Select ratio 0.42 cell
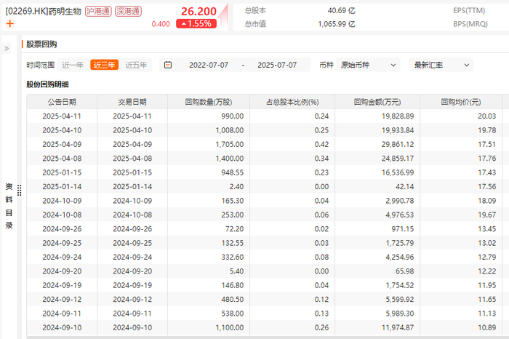 point(292,144)
